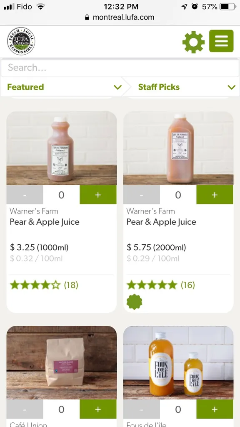
Task: Tap the Wi-Fi icon in the status bar
Action: pos(40,6)
